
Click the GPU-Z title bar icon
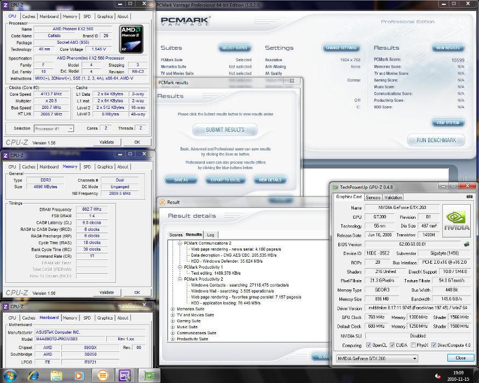(336, 187)
